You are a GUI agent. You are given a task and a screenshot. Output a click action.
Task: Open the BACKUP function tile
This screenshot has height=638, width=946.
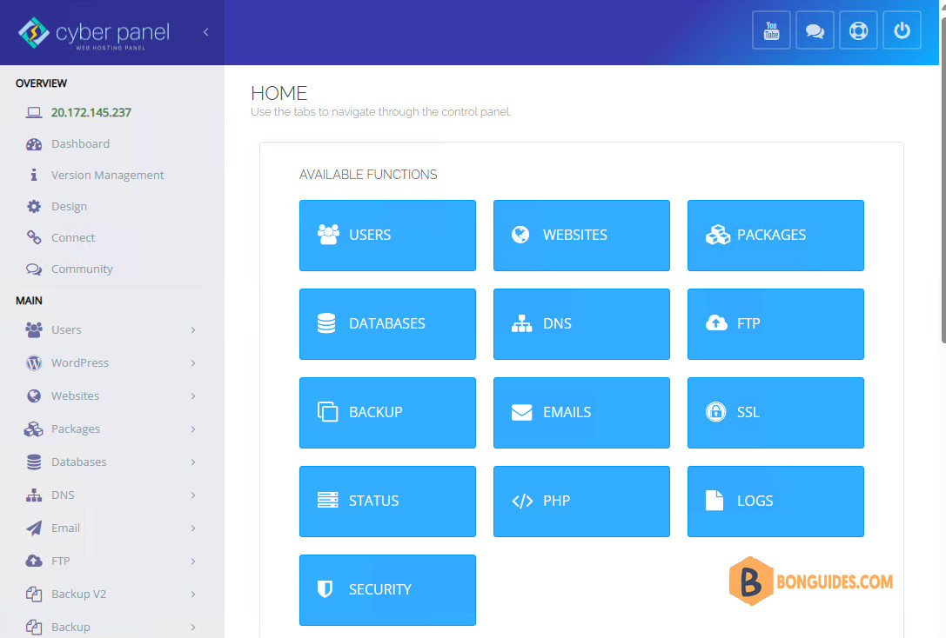coord(387,413)
